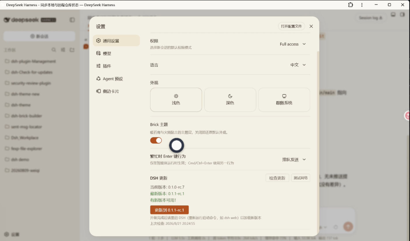Viewport: 410px width, 241px height.
Task: Click the 最新版本: 0.1.1-rc.1 text
Action: (x=167, y=194)
